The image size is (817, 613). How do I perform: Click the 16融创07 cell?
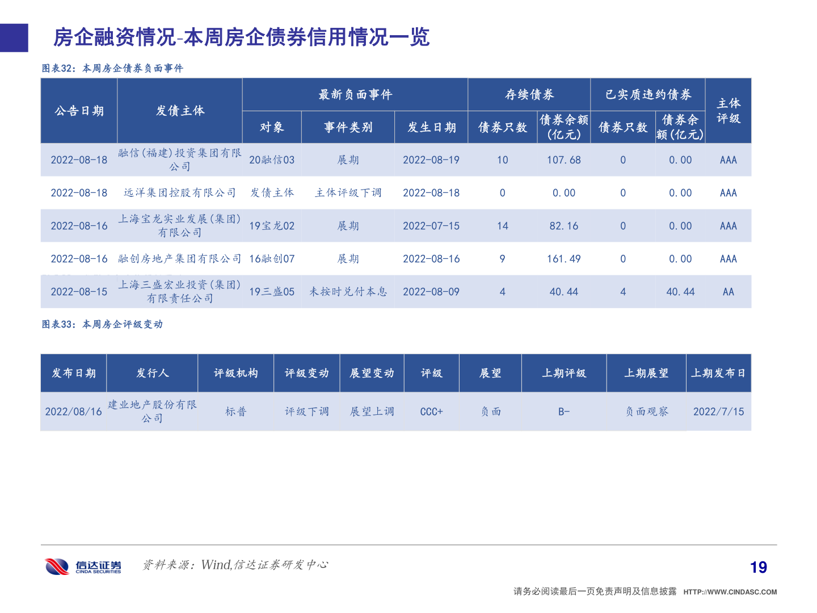[x=272, y=259]
